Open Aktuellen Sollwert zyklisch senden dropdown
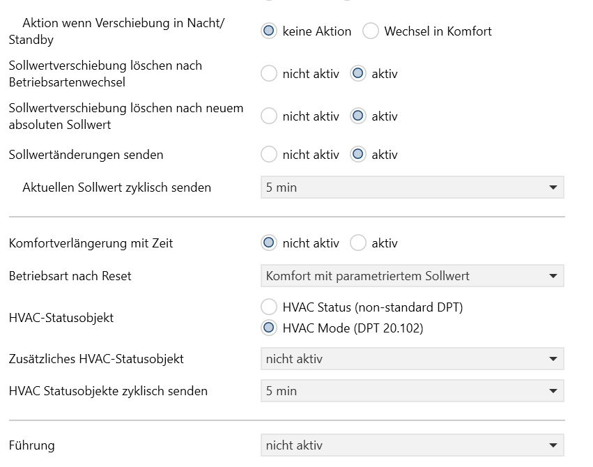Viewport: 593px width, 467px height. pyautogui.click(x=413, y=187)
